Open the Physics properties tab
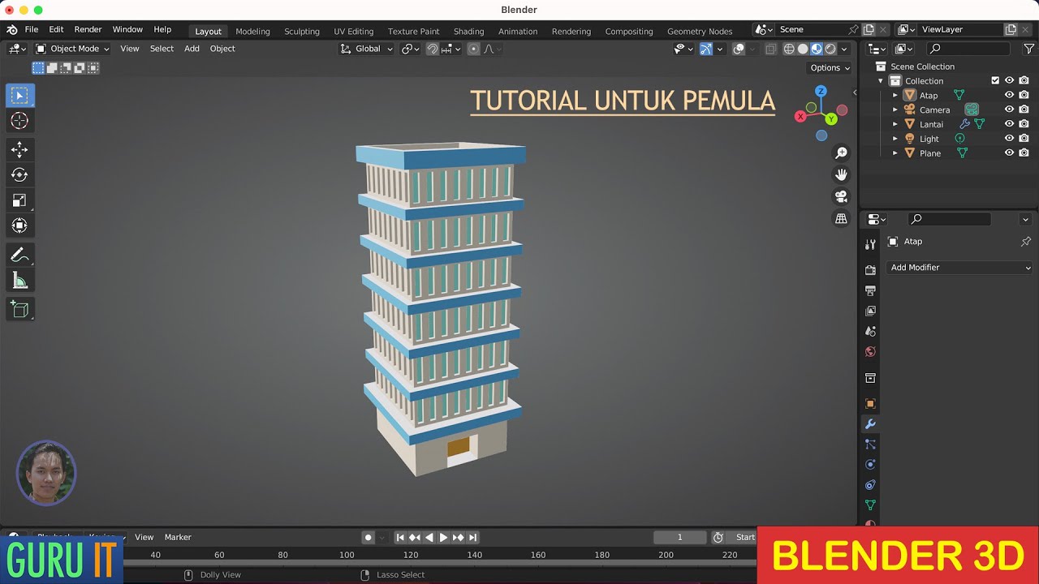This screenshot has width=1039, height=584. tap(870, 465)
